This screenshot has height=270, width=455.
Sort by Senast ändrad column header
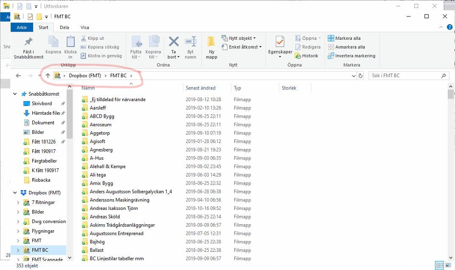coord(200,88)
